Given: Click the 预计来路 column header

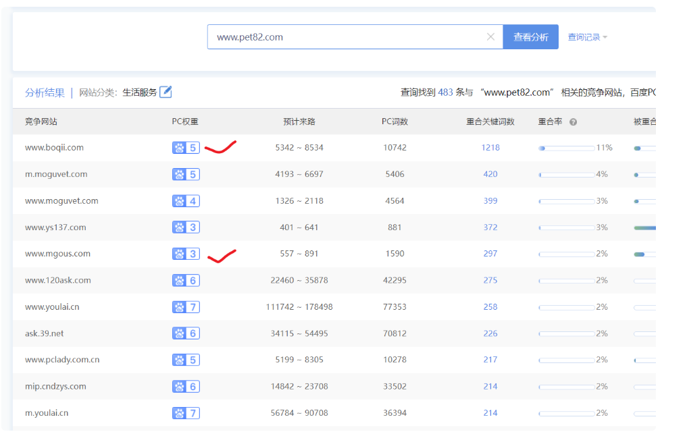Looking at the screenshot, I should point(299,121).
